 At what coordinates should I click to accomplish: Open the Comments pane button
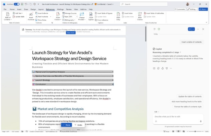180,9
